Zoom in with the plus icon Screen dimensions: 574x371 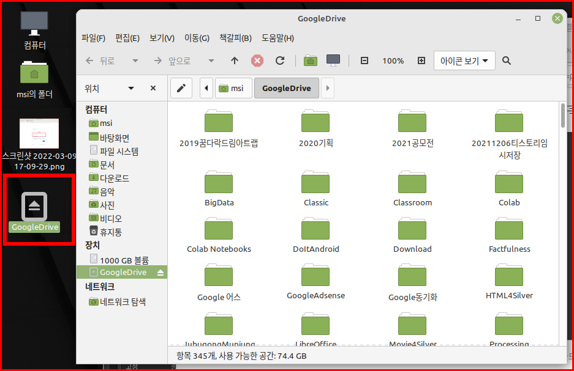421,61
